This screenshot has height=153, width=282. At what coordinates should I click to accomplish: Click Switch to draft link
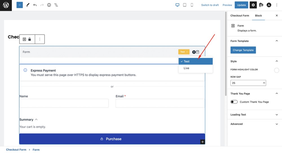[210, 5]
